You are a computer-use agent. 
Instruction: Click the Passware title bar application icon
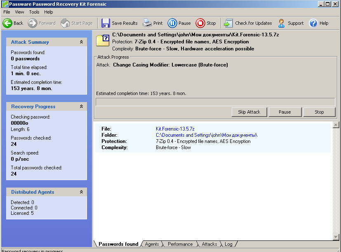pos(5,4)
